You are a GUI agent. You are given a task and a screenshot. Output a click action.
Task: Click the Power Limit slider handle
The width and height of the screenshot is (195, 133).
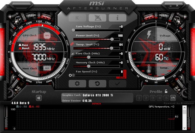112,39
